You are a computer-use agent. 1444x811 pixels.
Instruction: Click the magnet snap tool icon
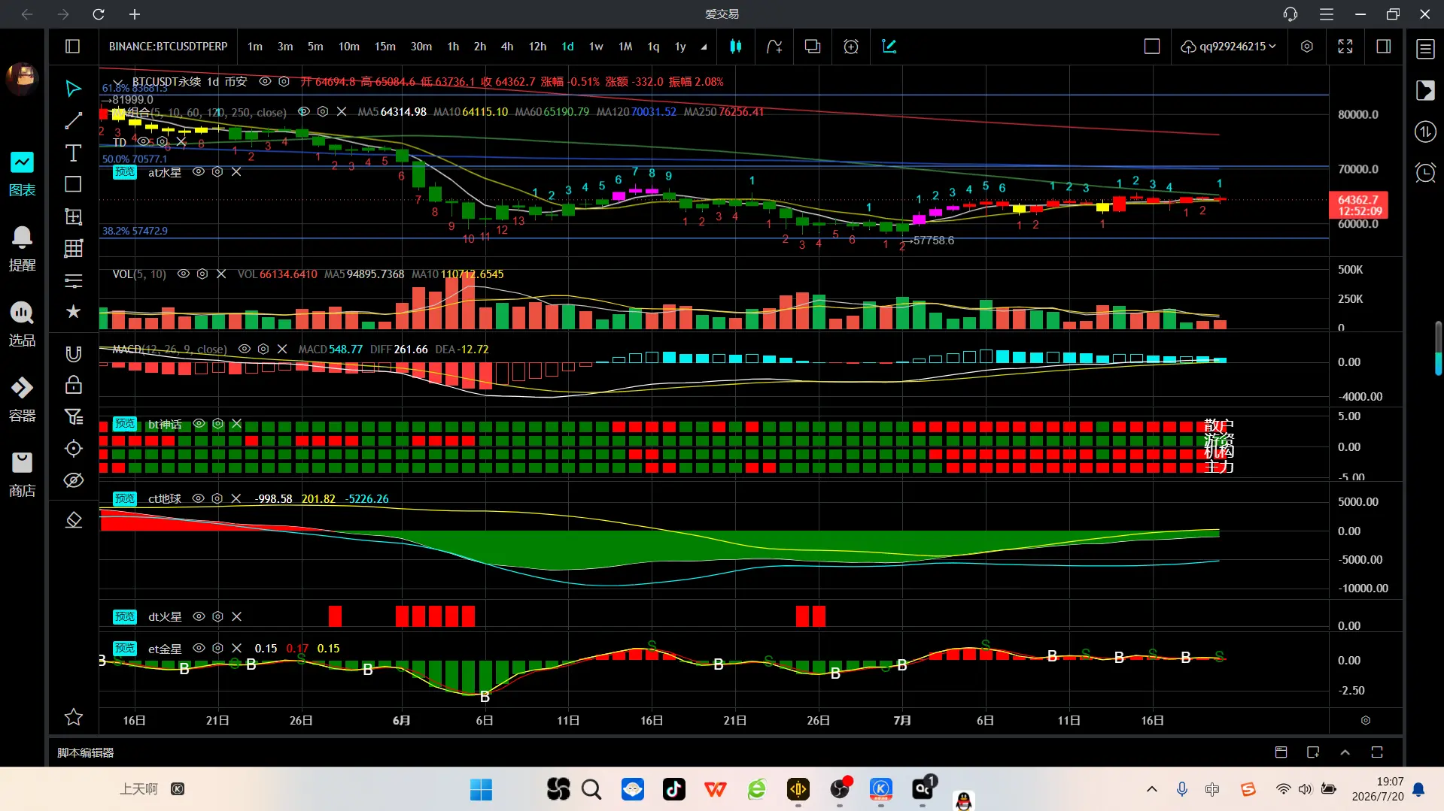click(73, 354)
